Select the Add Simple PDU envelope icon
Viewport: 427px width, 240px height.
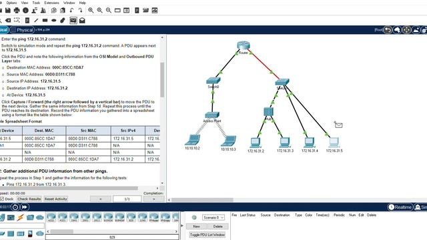(x=73, y=21)
